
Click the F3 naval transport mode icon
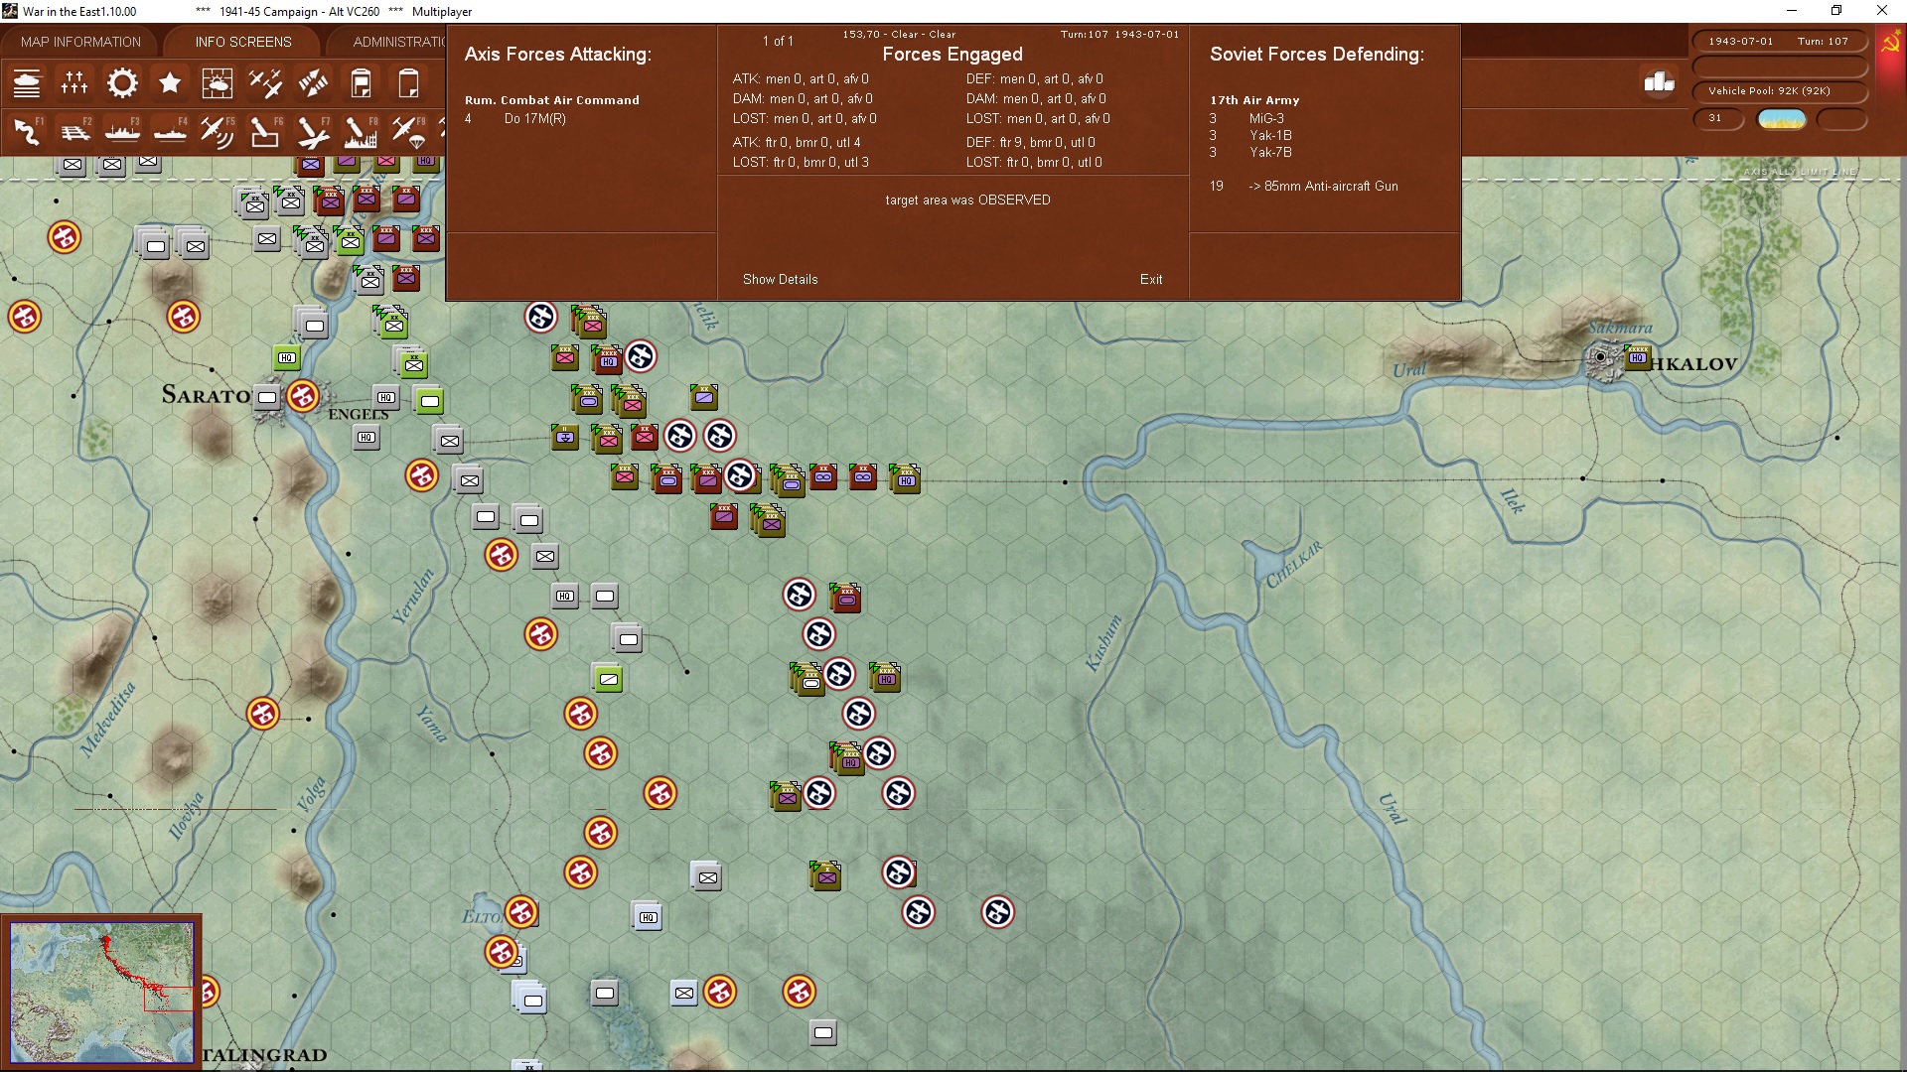(x=122, y=131)
